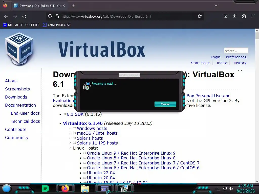This screenshot has height=194, width=259.
Task: Open MEDIAFIRE ROULETTER bookmark
Action: point(21,25)
